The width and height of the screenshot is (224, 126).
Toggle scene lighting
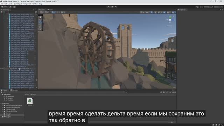(x=151, y=12)
